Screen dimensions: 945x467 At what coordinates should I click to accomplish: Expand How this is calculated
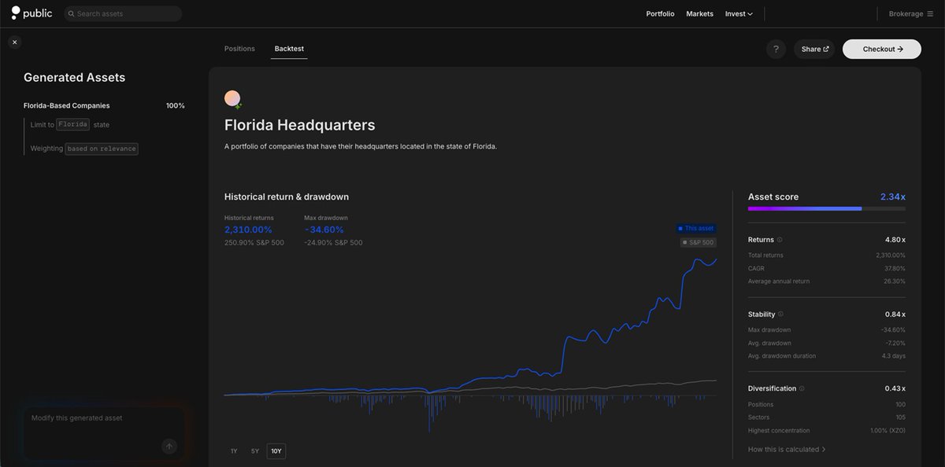pos(787,450)
